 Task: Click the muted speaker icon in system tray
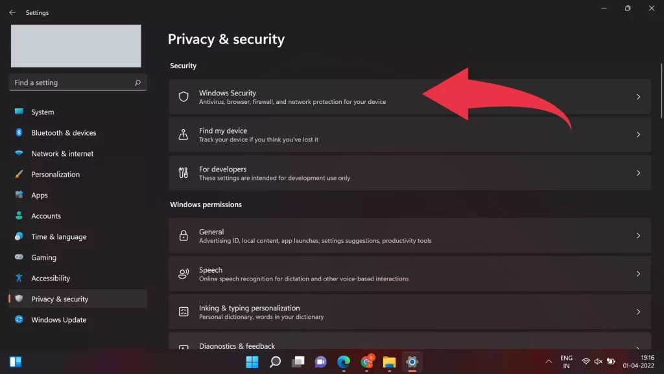(598, 361)
